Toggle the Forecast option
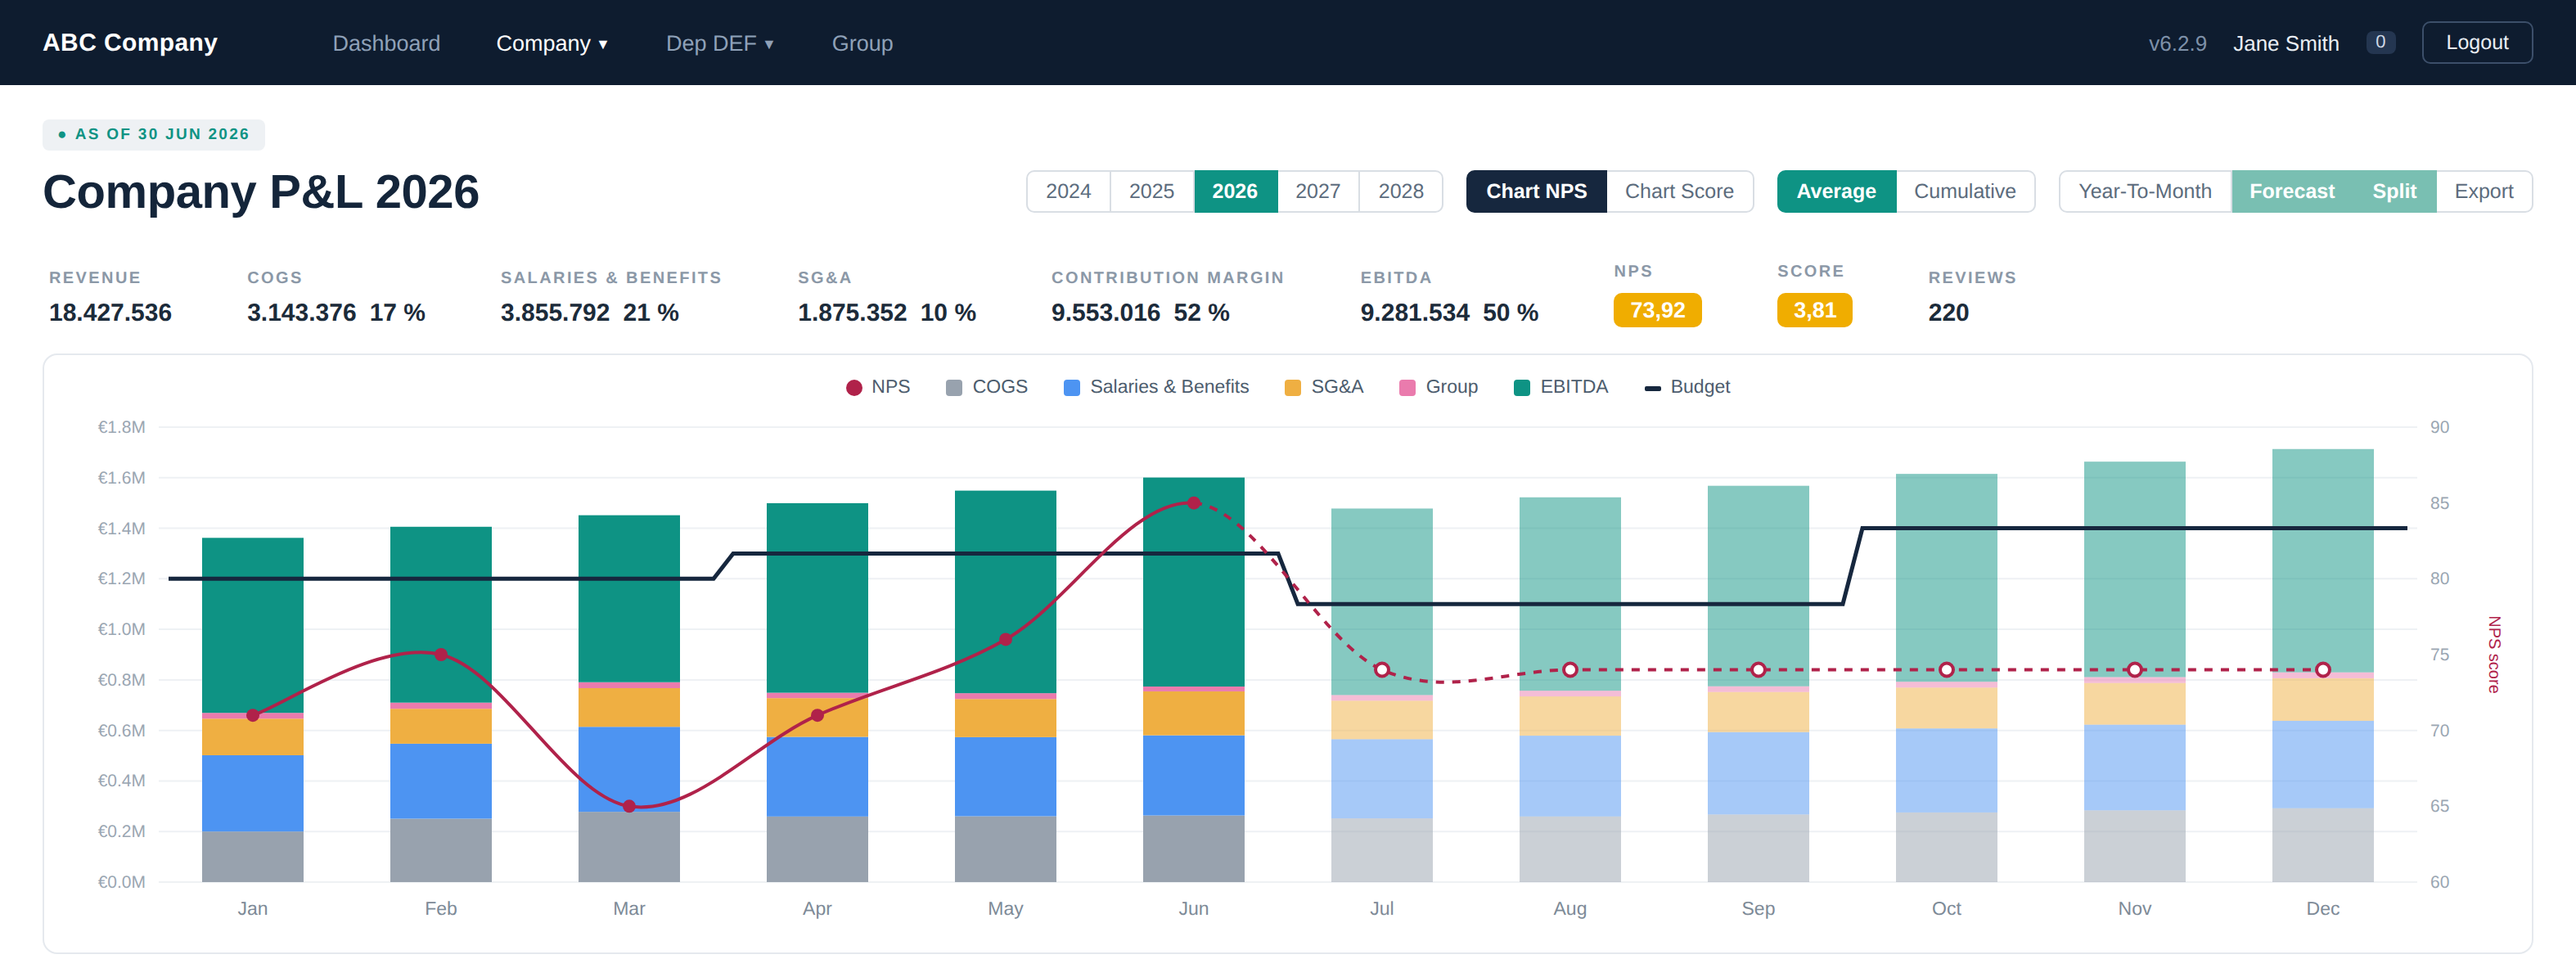This screenshot has width=2576, height=977. click(x=2292, y=191)
